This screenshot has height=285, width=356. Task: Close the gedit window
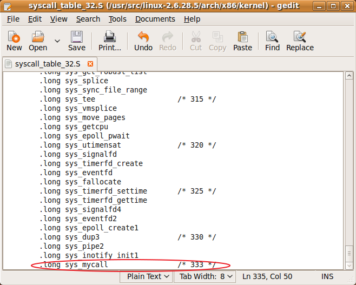[x=347, y=6]
